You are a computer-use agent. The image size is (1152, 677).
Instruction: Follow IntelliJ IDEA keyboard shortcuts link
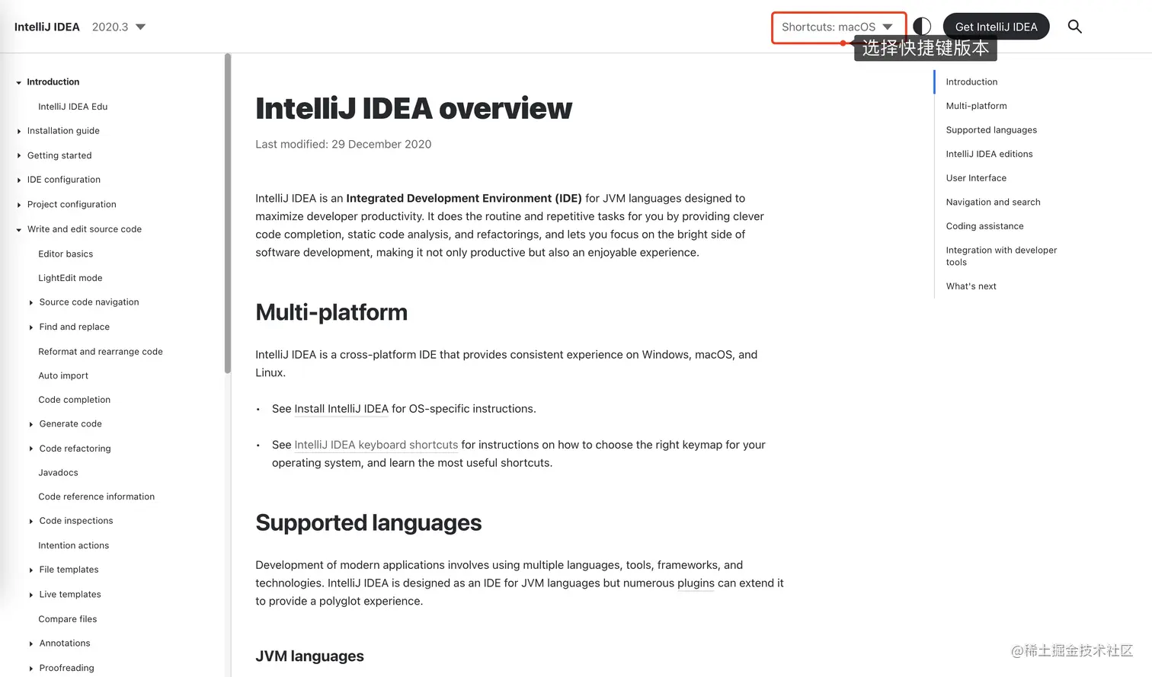pyautogui.click(x=376, y=445)
